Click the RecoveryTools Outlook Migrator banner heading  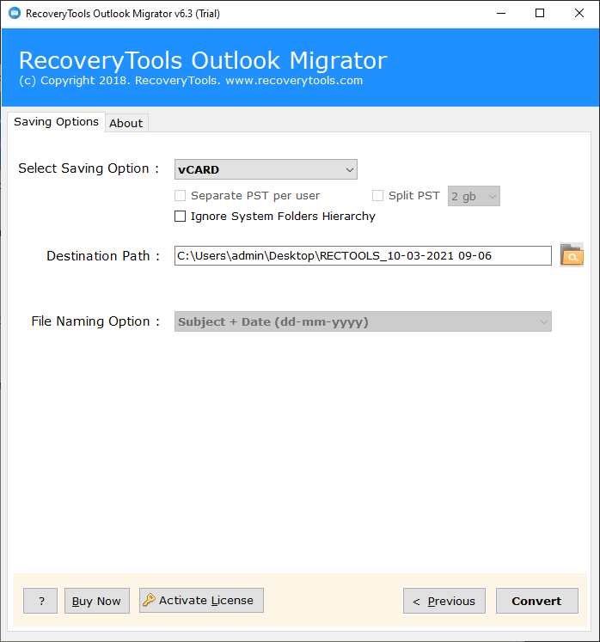pyautogui.click(x=203, y=61)
